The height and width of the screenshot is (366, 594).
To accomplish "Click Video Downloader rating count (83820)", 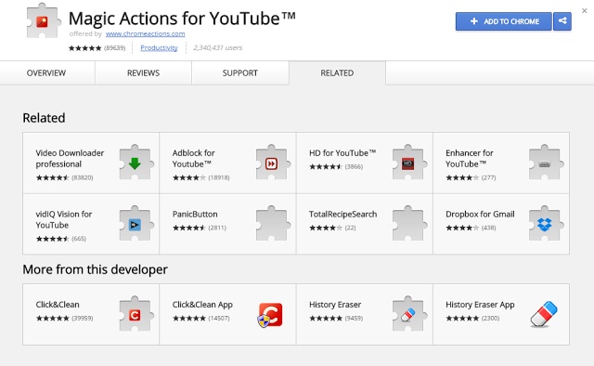I will [83, 177].
